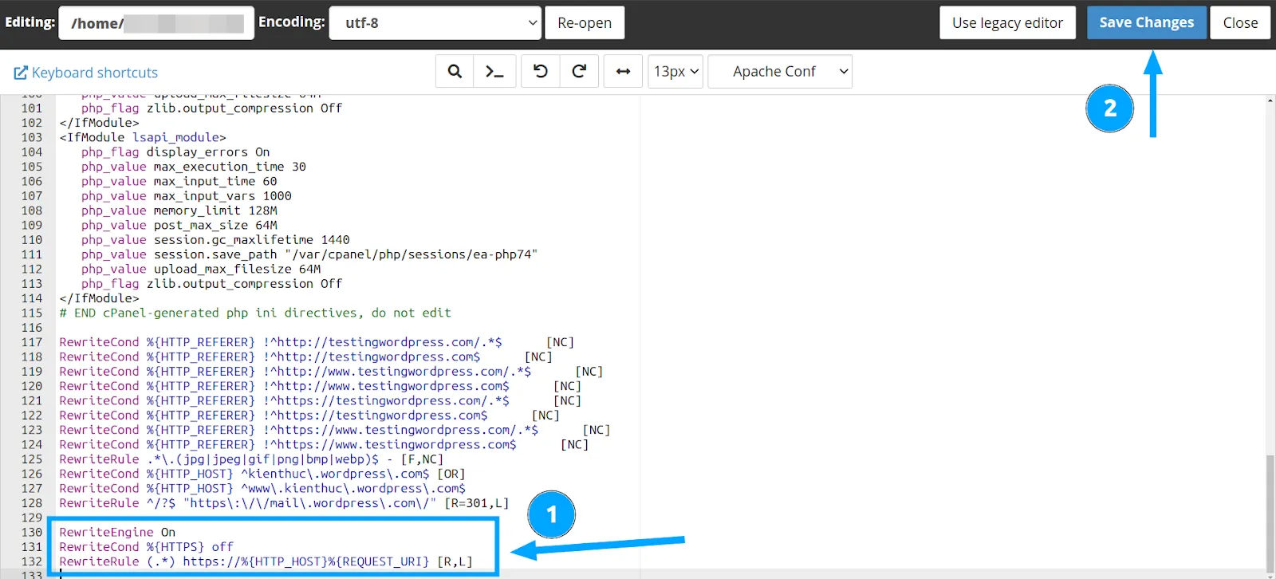Click '<IfModule lsapi_module>' line

click(x=143, y=137)
